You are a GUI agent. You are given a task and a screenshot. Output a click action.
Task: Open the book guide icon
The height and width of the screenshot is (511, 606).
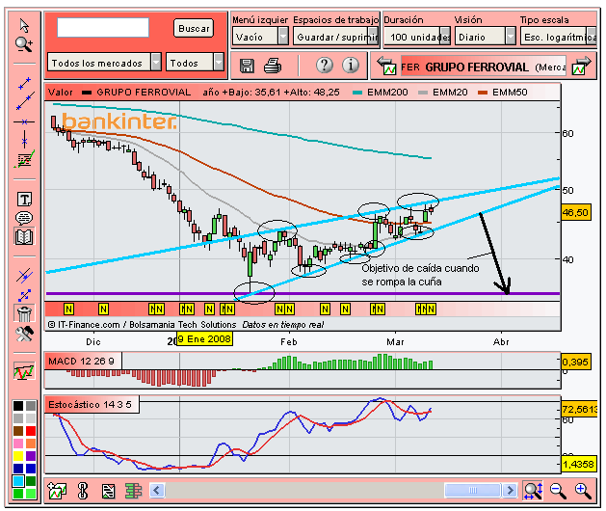[x=24, y=237]
